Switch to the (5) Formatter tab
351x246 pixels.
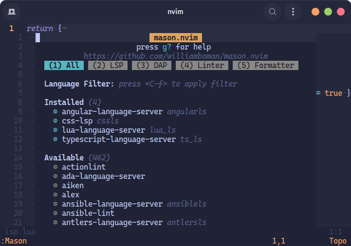coord(265,65)
